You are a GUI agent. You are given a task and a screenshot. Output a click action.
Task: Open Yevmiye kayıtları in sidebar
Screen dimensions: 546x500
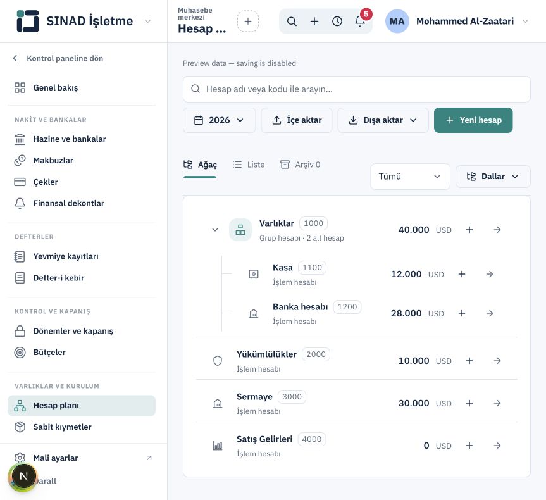pos(82,256)
